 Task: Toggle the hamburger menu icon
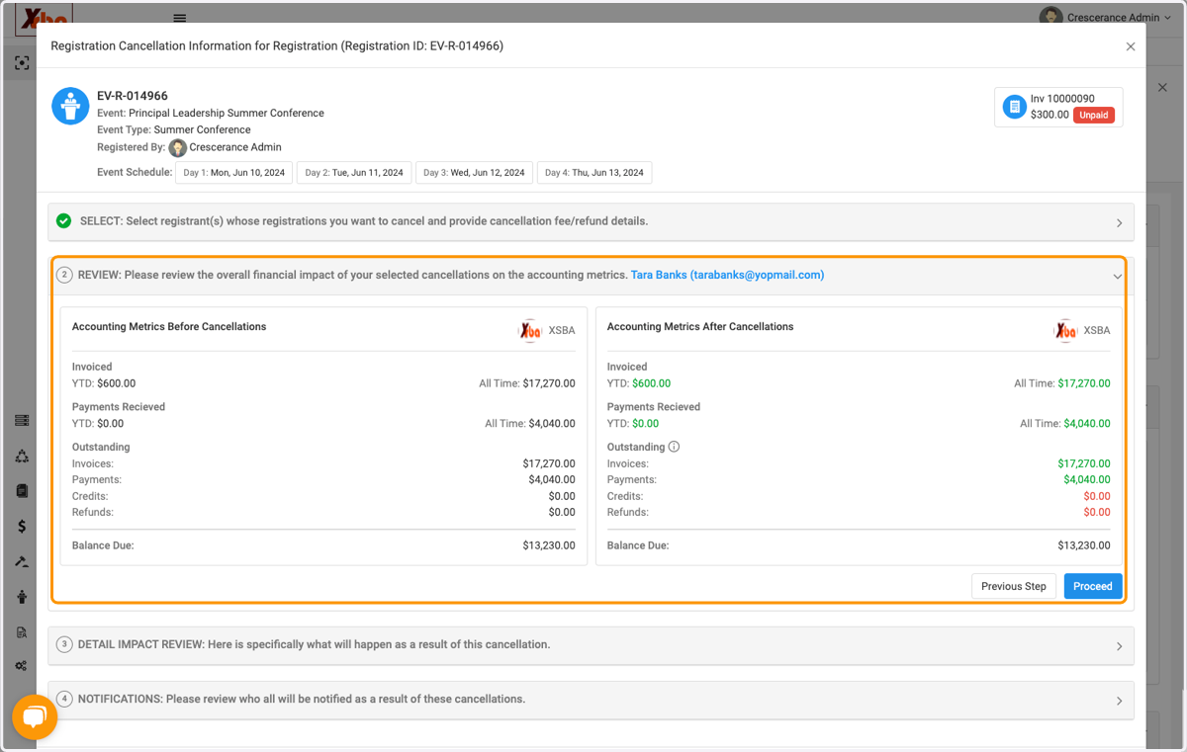coord(179,18)
